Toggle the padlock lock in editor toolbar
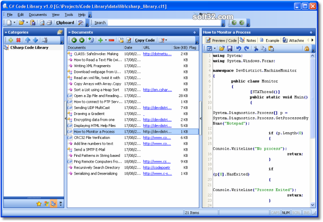Screen dimensions: 323x222 307,49
